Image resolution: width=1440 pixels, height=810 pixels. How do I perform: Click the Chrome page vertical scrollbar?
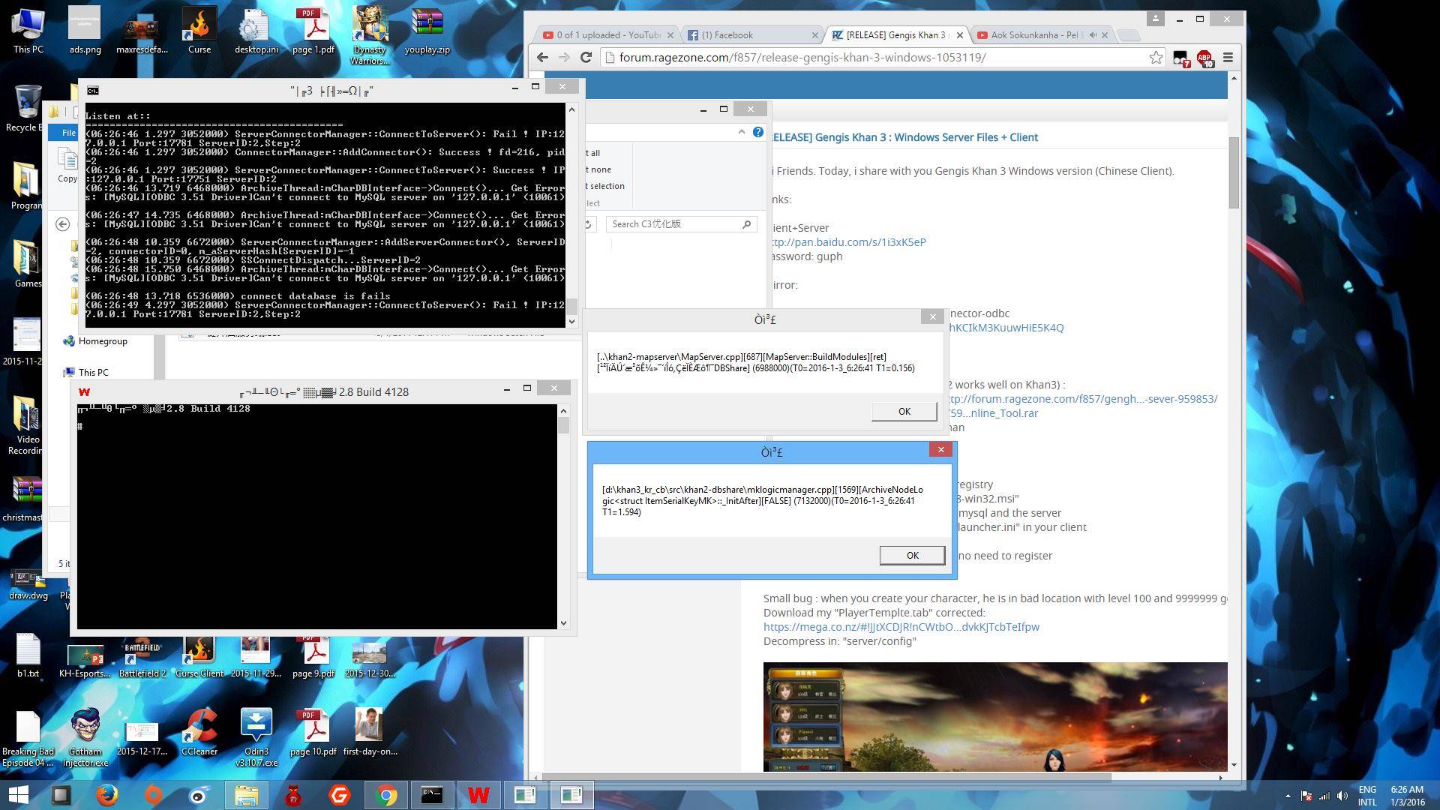1234,172
